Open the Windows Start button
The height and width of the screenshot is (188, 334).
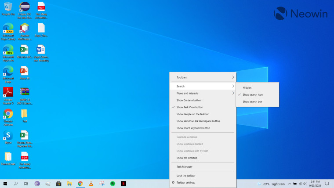pyautogui.click(x=5, y=184)
